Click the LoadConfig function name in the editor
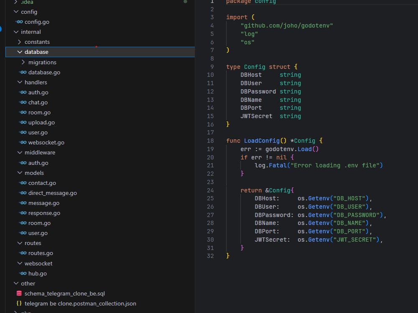418x313 pixels. click(x=262, y=141)
